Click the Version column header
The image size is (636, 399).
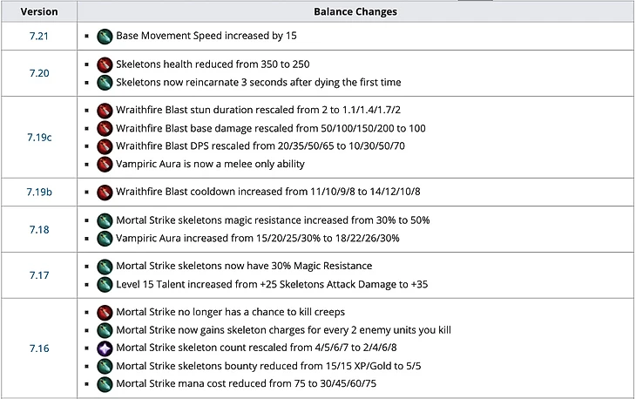pos(39,12)
